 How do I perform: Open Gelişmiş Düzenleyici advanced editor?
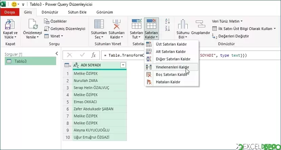[65, 29]
